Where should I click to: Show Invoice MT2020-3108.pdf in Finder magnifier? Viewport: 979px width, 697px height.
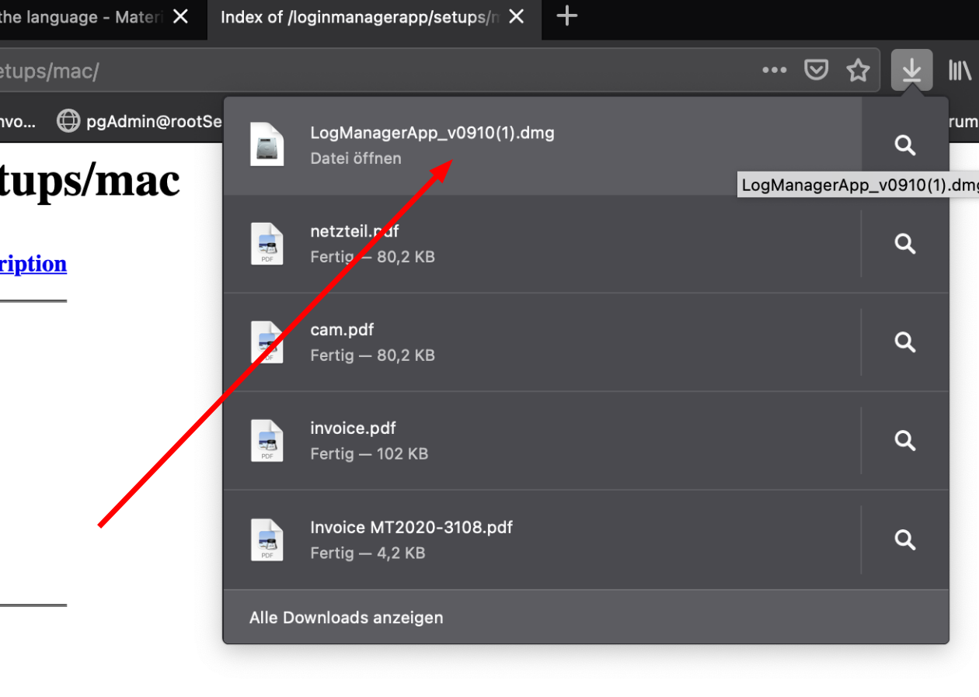tap(904, 540)
